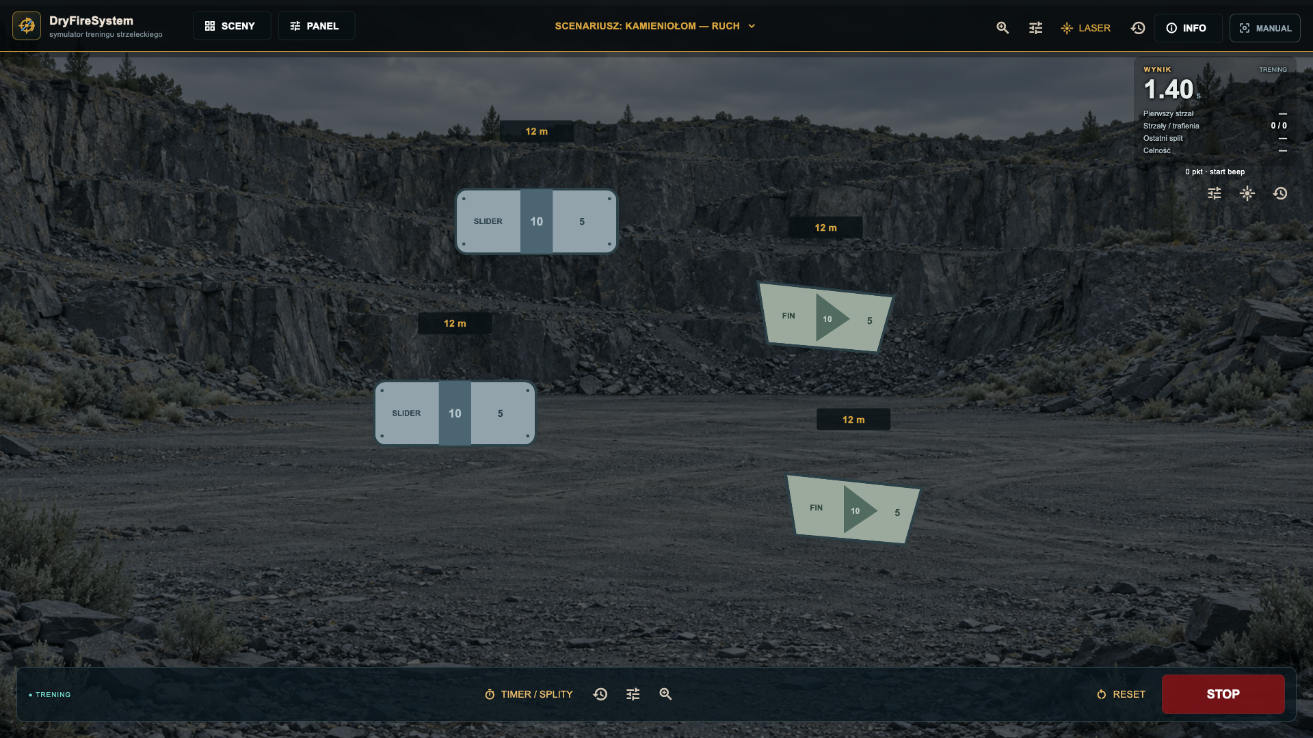Open the magnifier search in the top toolbar

point(1003,28)
